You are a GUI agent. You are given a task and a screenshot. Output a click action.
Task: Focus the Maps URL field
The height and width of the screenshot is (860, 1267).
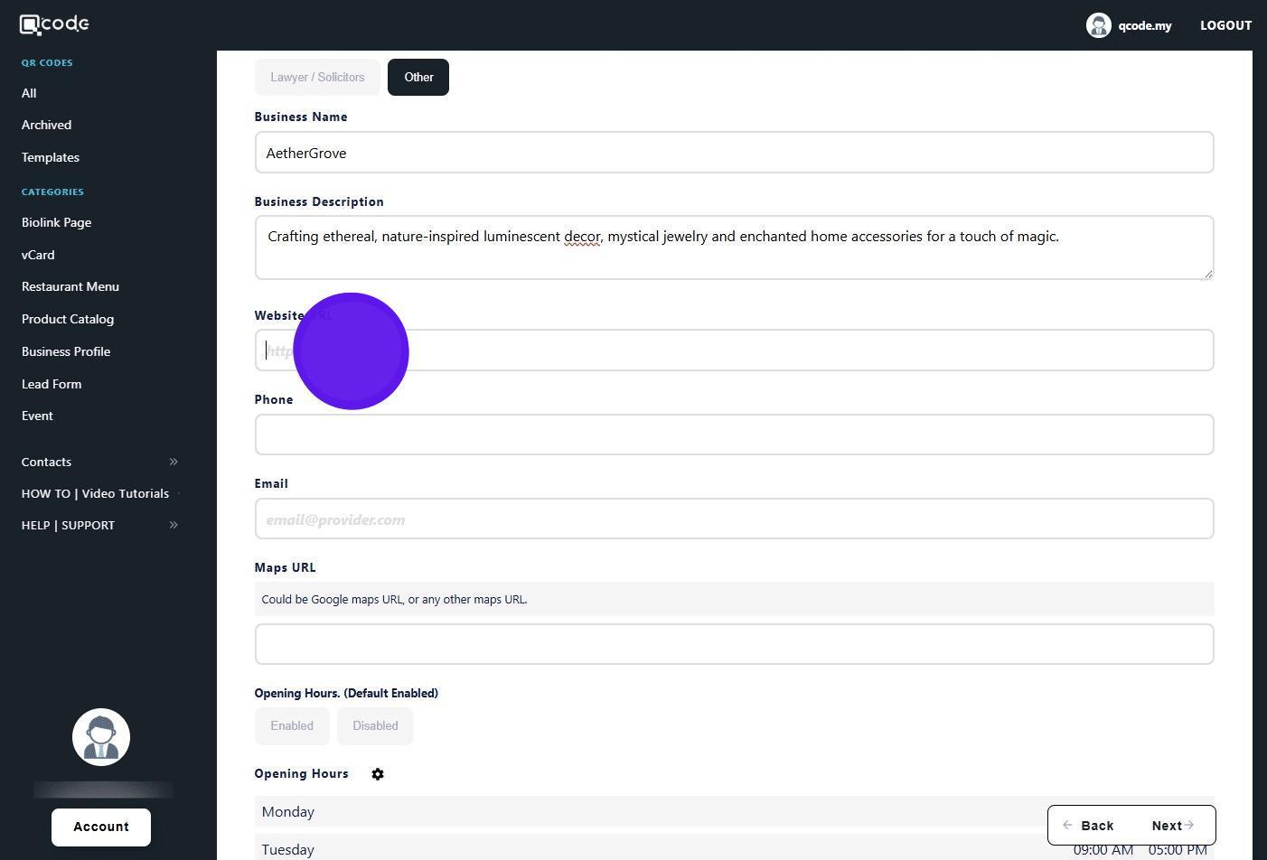(x=734, y=644)
